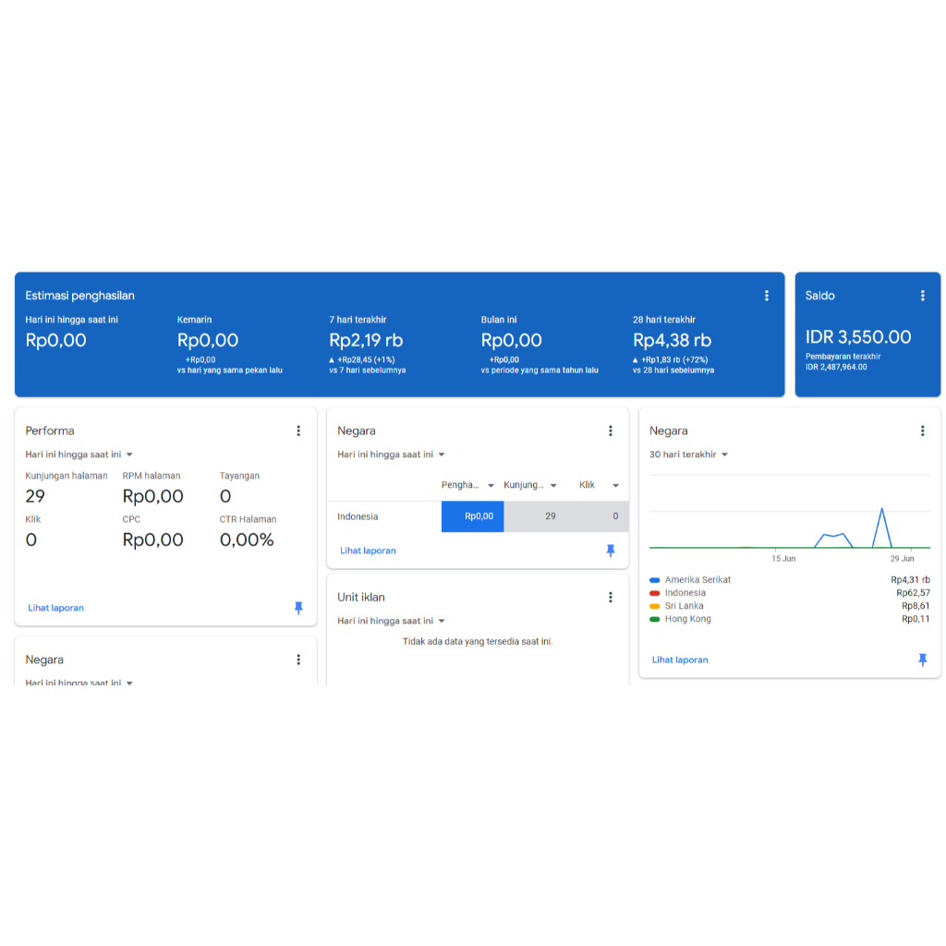The height and width of the screenshot is (946, 946).
Task: Click the pin icon on the Performa card
Action: coord(298,608)
